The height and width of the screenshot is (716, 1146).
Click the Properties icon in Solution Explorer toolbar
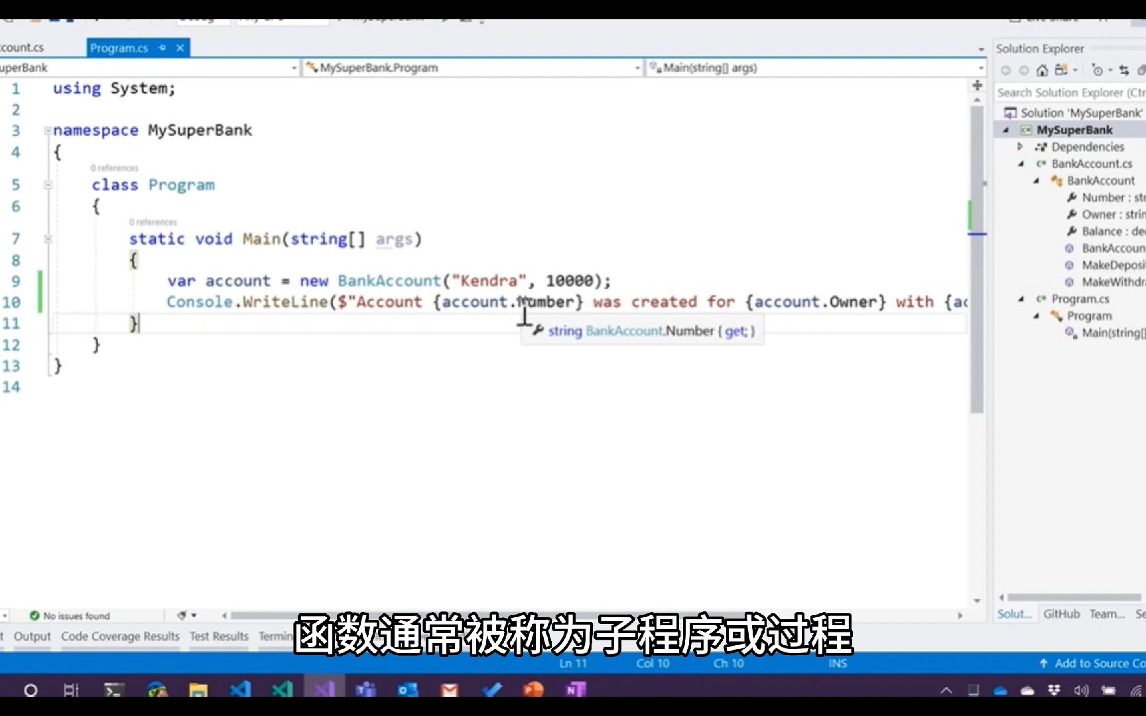click(1142, 70)
